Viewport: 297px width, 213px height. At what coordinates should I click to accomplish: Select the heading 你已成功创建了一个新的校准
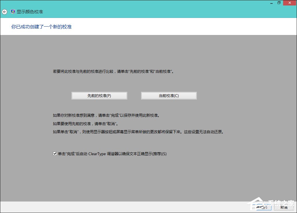coord(41,27)
